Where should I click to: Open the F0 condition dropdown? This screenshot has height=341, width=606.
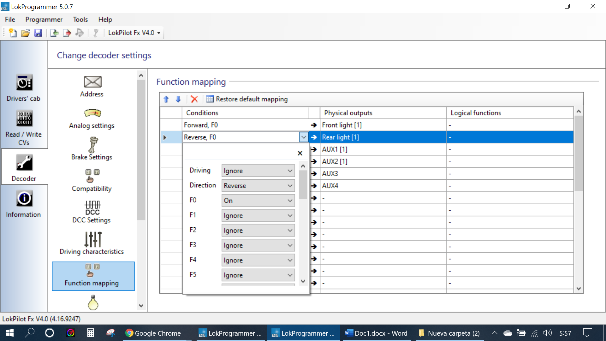258,200
